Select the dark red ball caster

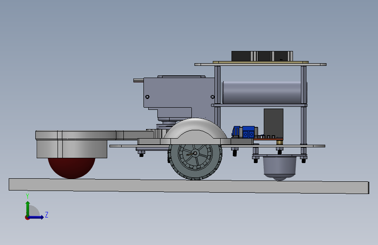pos(72,168)
